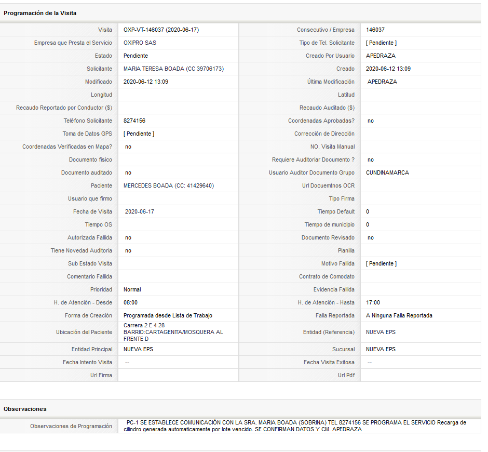Screen dimensions: 488x452
Task: Click the CUNDINAMARCA auditor group value
Action: tap(387, 173)
